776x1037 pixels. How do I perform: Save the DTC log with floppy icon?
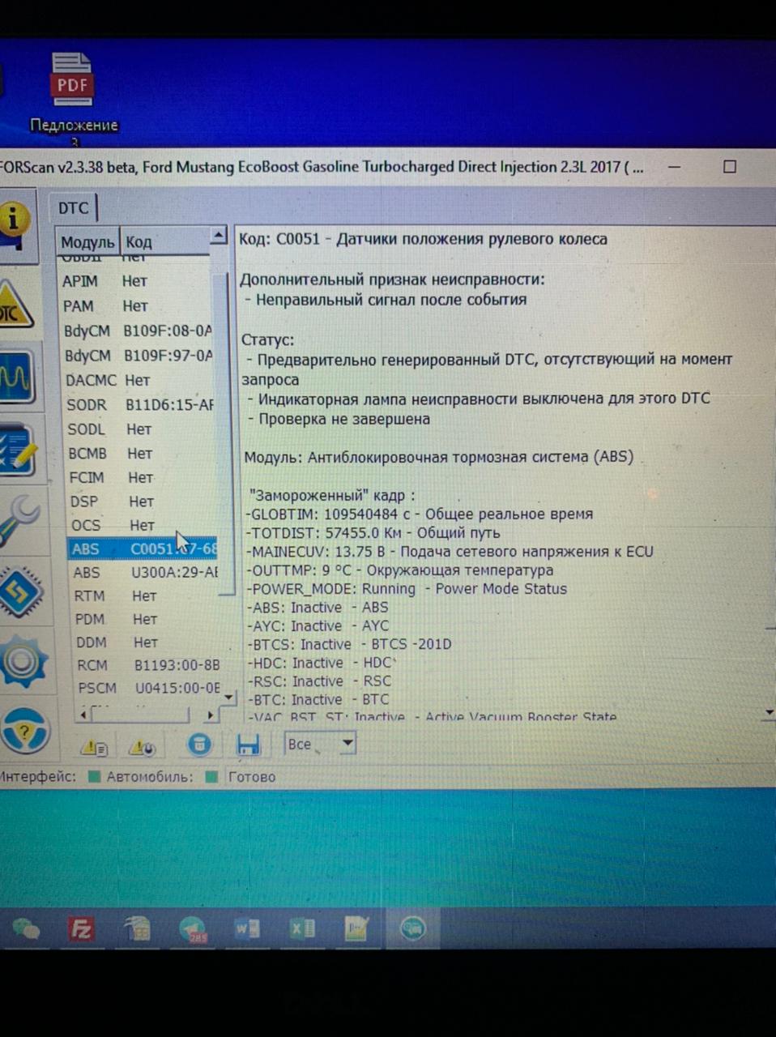tap(247, 745)
